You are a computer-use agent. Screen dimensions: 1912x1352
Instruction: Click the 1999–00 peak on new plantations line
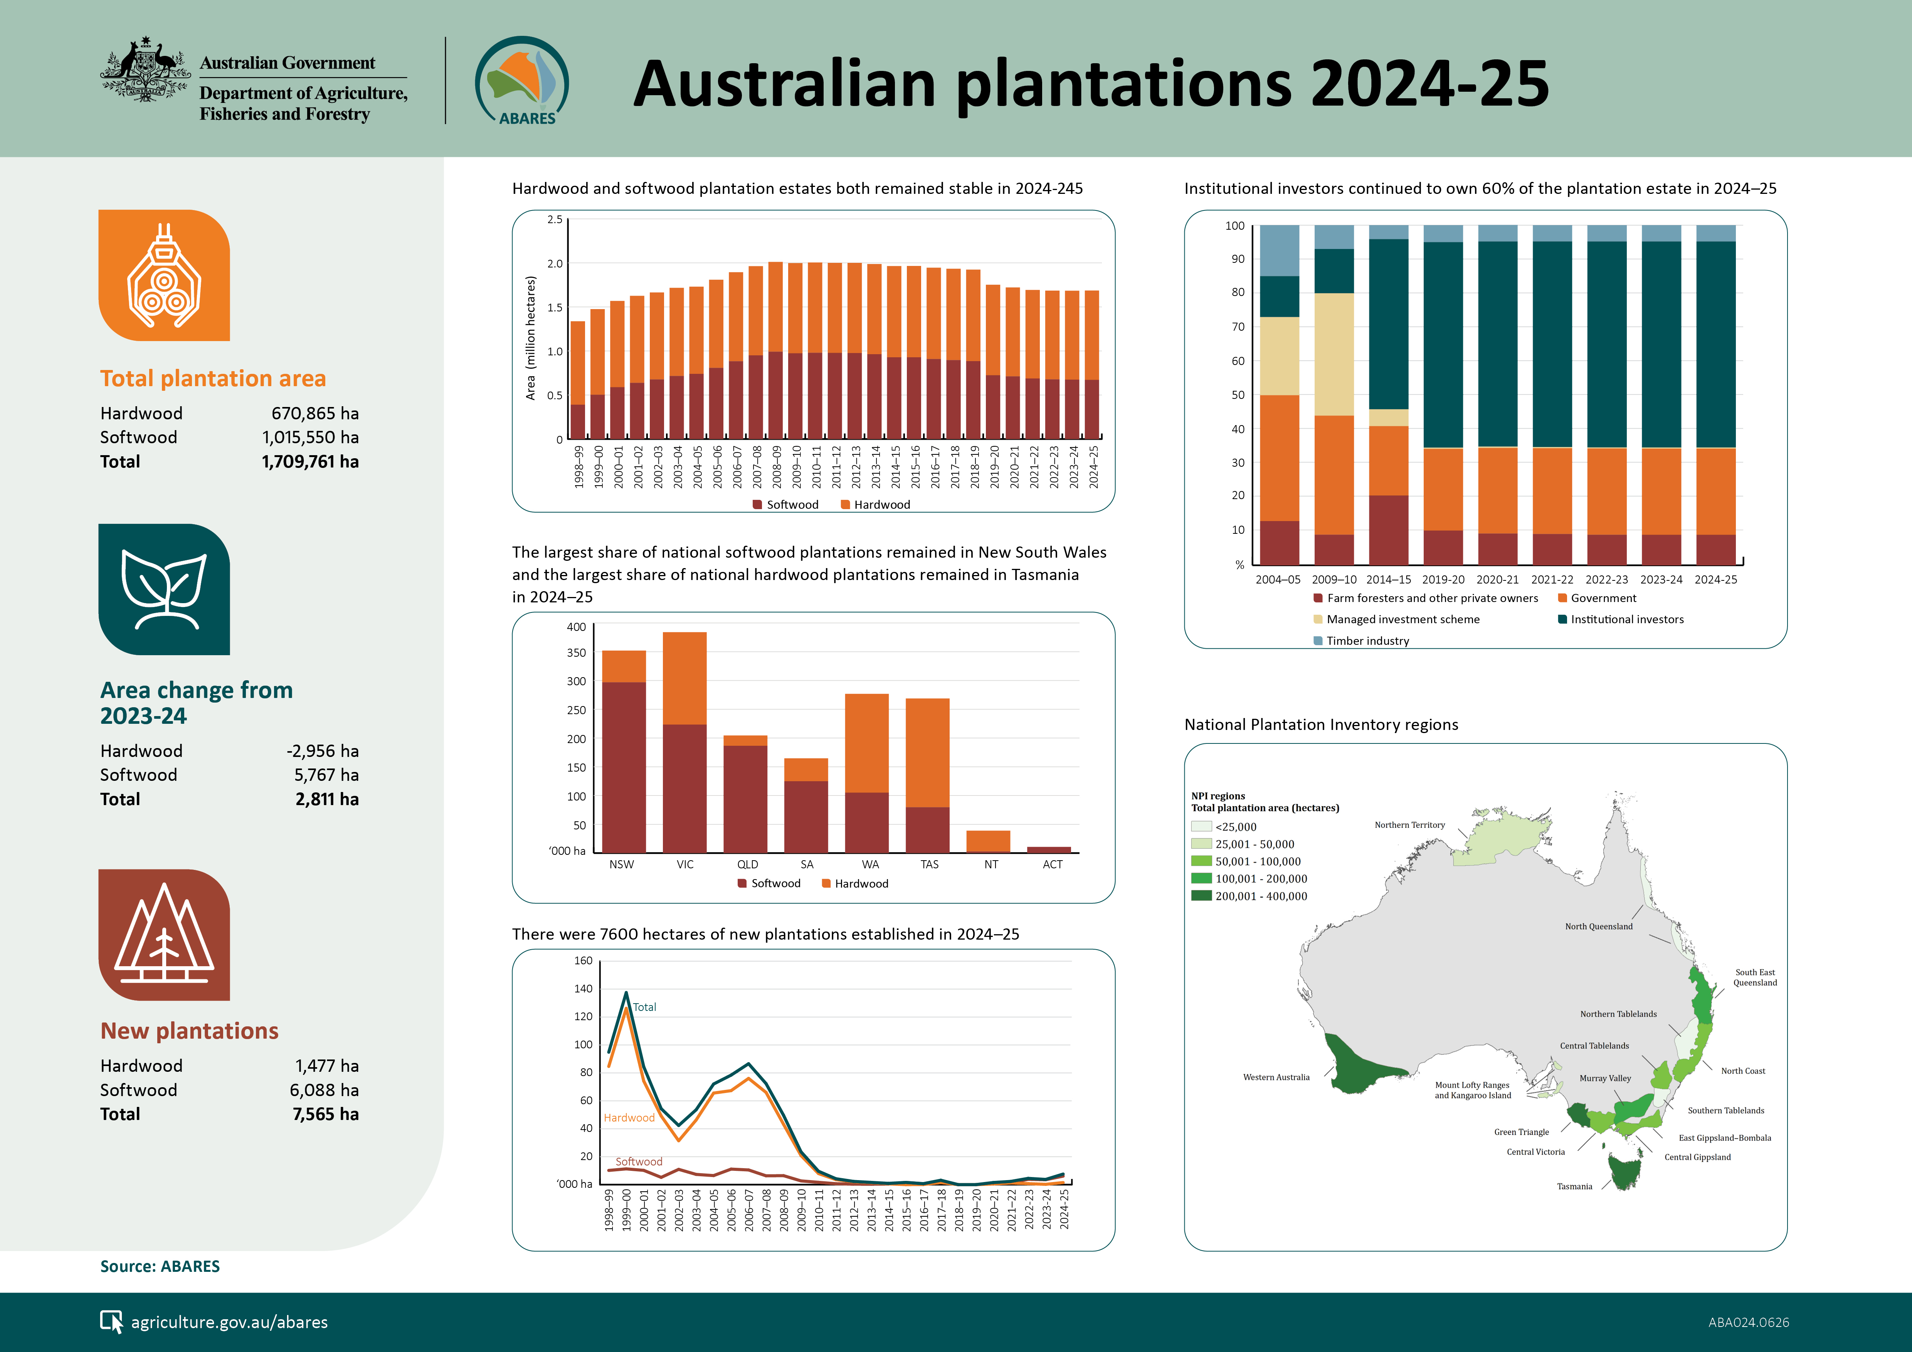tap(626, 992)
